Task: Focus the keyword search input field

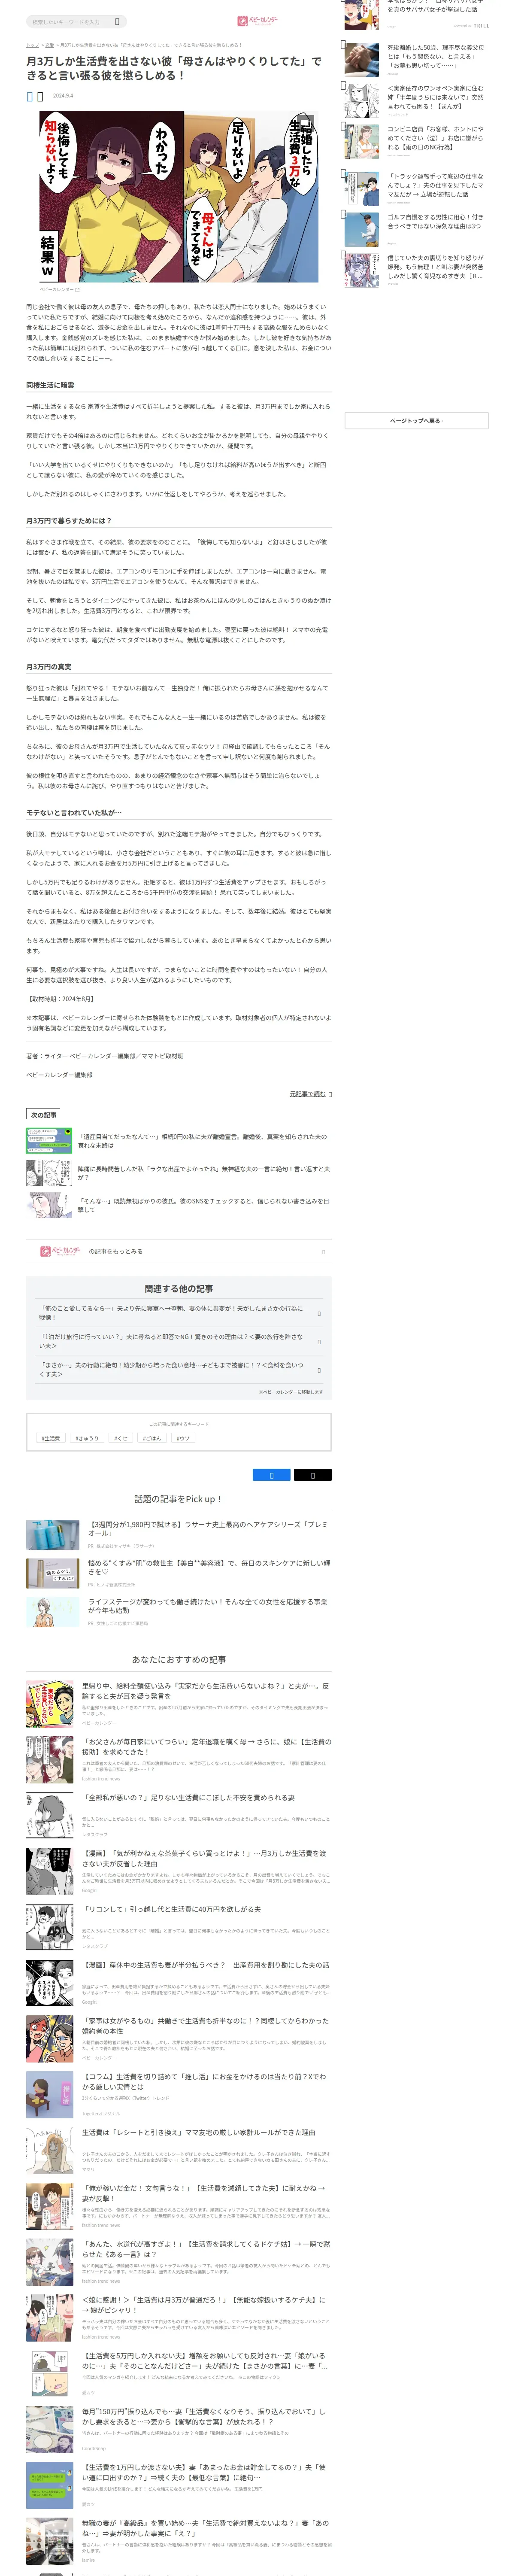Action: pos(70,21)
